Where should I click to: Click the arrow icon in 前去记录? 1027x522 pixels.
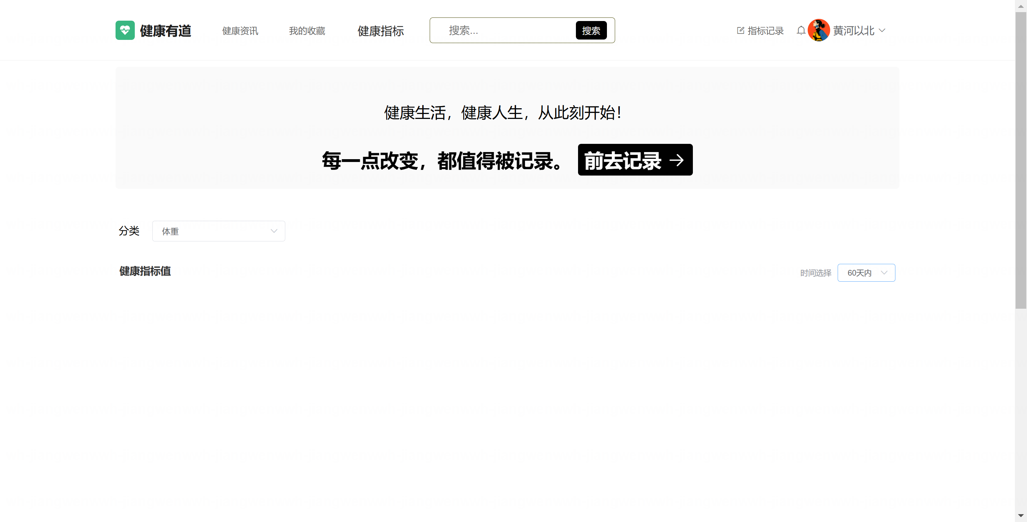(x=676, y=160)
